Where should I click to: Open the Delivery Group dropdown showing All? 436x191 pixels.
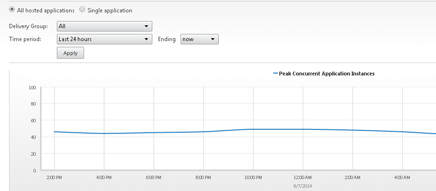[x=104, y=26]
